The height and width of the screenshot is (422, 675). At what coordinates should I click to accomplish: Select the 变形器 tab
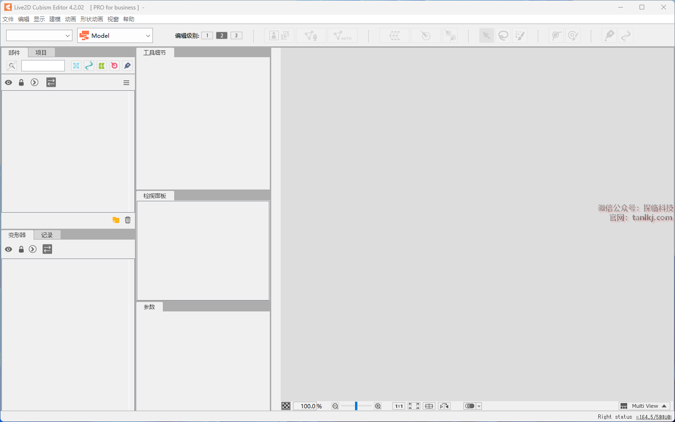[x=17, y=235]
